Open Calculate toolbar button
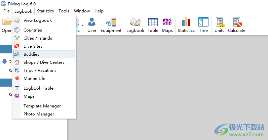Viewport: 268px width, 140px height. 236,25
